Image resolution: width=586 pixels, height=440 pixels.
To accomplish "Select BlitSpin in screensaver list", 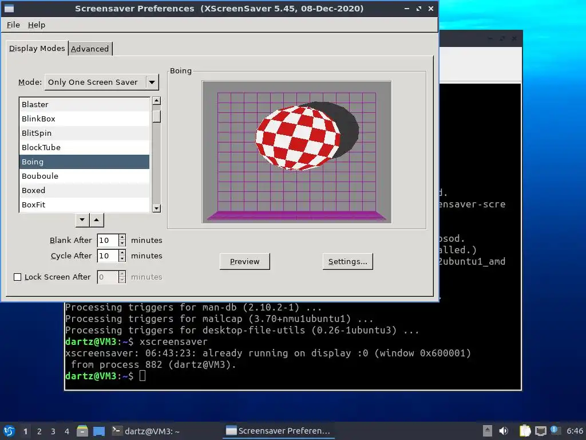I will [84, 133].
